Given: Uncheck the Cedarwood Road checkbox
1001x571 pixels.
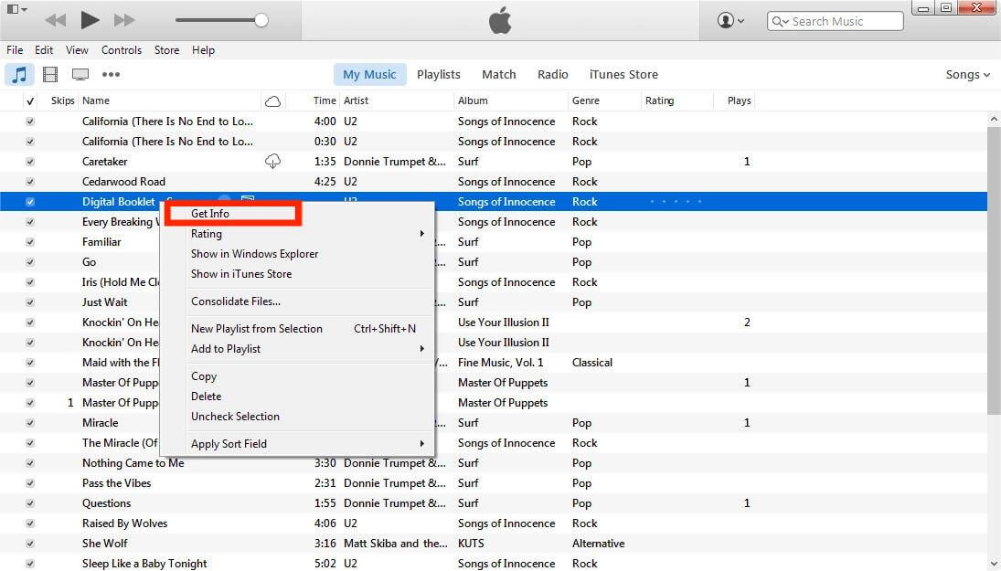Looking at the screenshot, I should pyautogui.click(x=30, y=182).
